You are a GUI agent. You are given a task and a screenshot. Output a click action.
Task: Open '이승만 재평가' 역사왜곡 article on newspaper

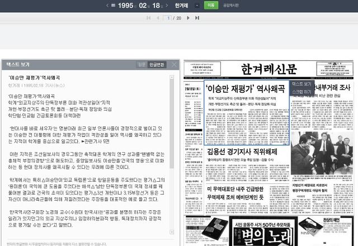[247, 113]
